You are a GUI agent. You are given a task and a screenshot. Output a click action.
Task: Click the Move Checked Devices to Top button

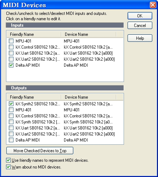tap(40, 151)
